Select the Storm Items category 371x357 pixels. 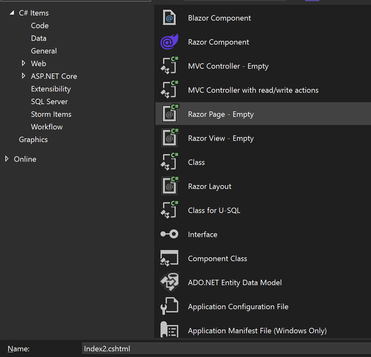point(51,114)
